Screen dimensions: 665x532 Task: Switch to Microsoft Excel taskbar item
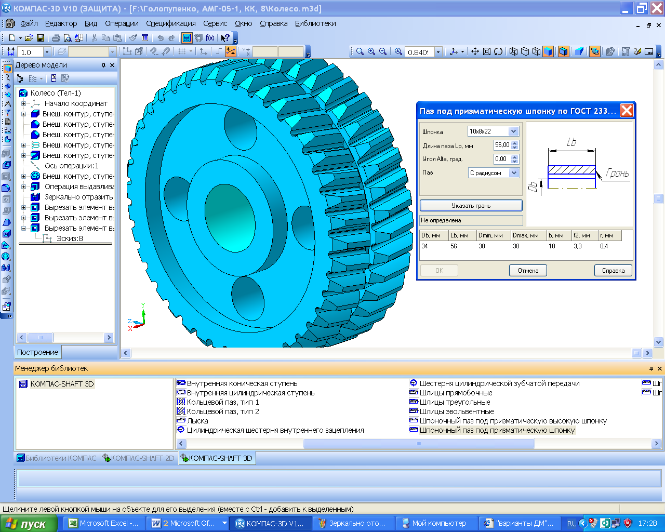pos(104,523)
